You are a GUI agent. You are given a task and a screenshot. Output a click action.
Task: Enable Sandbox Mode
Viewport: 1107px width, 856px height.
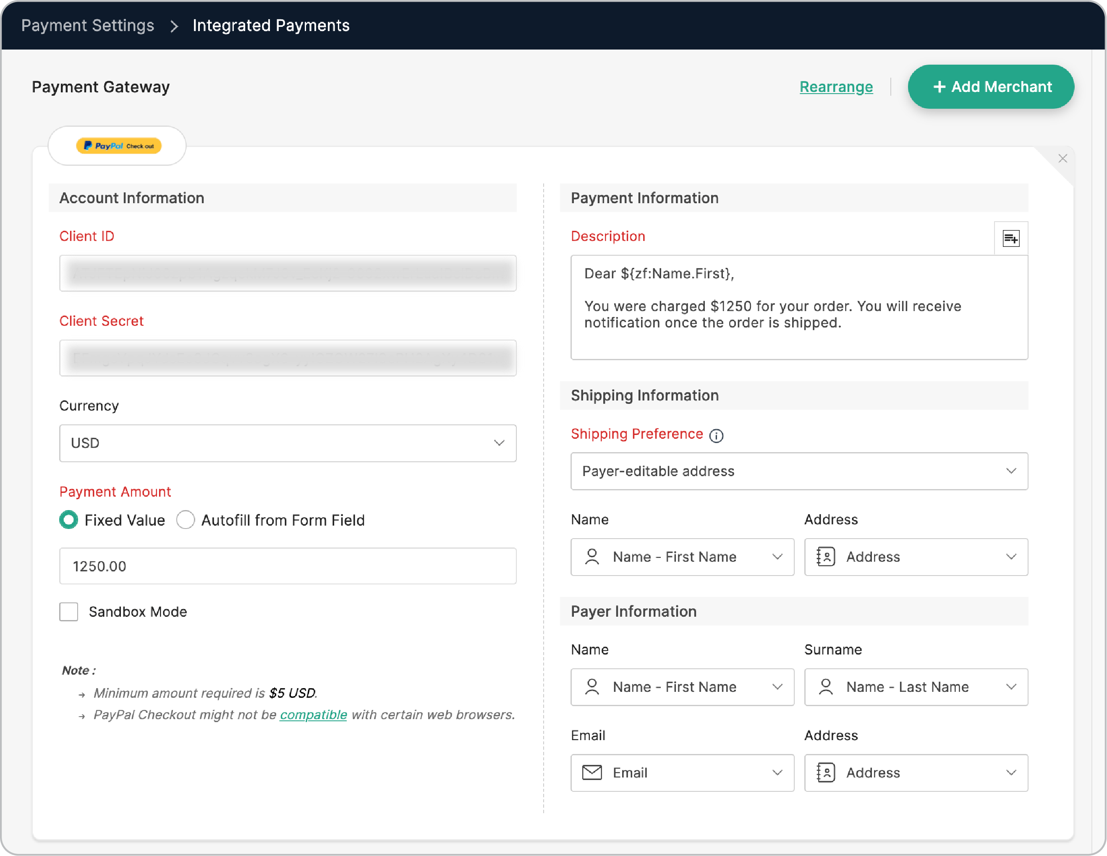pos(68,612)
